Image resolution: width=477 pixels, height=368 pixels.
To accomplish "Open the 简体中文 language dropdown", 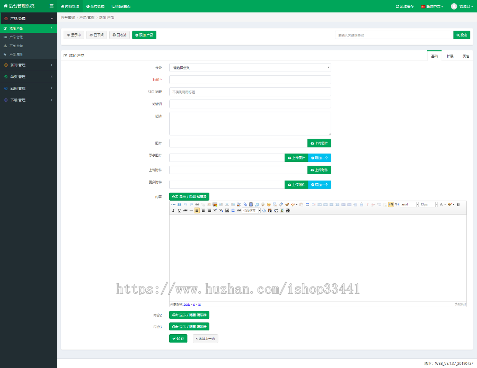I will 432,6.
